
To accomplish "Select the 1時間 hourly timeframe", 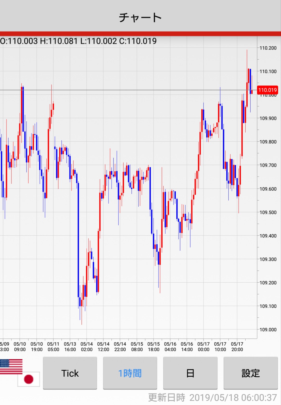I will pos(130,373).
